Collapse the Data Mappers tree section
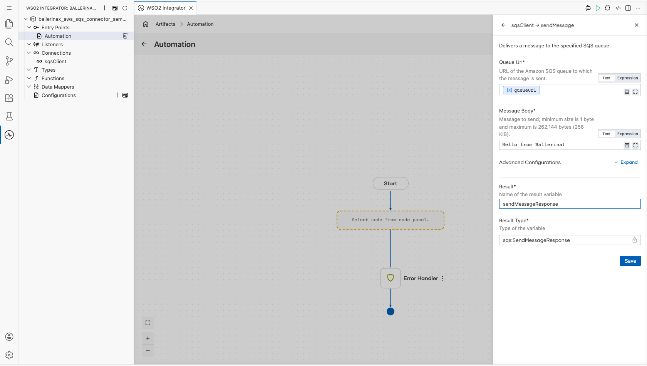Image resolution: width=647 pixels, height=366 pixels. click(x=29, y=87)
